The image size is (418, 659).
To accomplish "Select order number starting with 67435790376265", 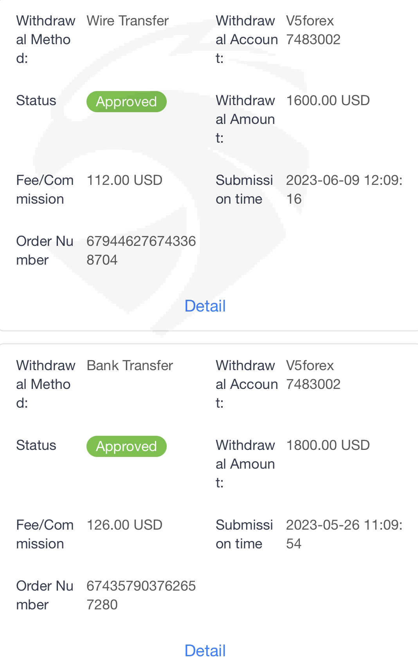I will pyautogui.click(x=141, y=595).
